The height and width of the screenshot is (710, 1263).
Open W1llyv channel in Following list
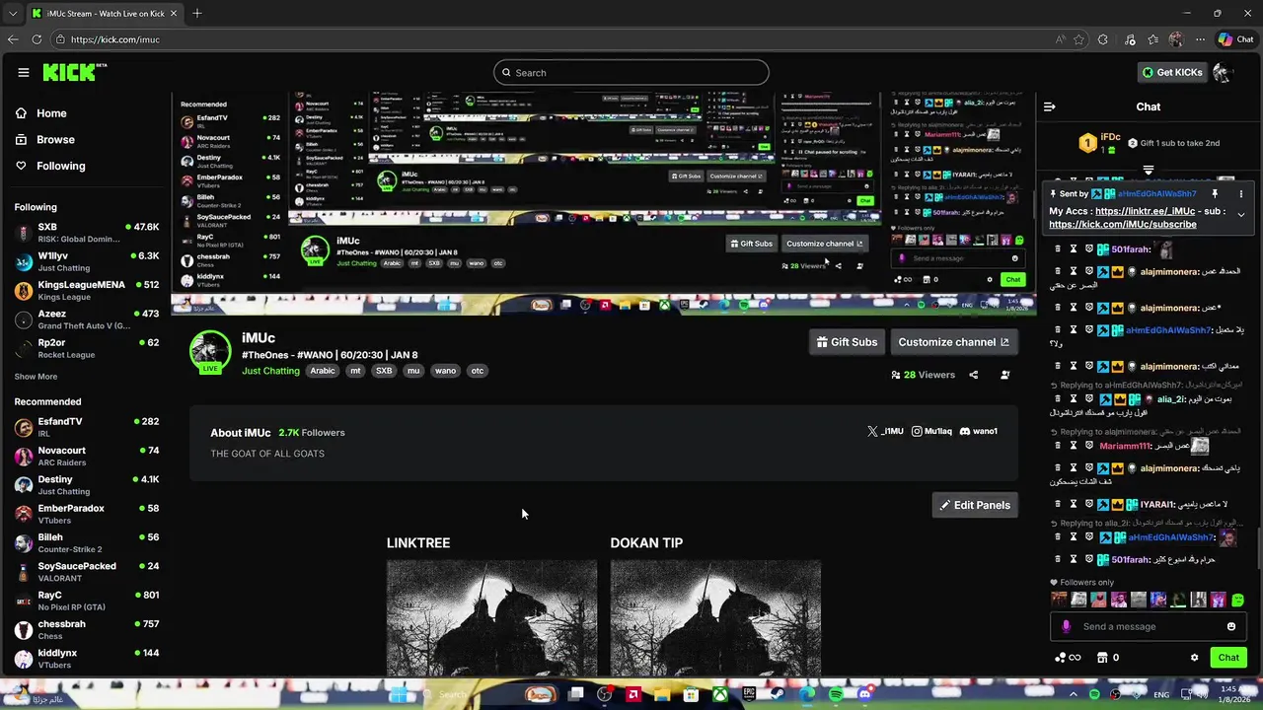click(x=87, y=261)
